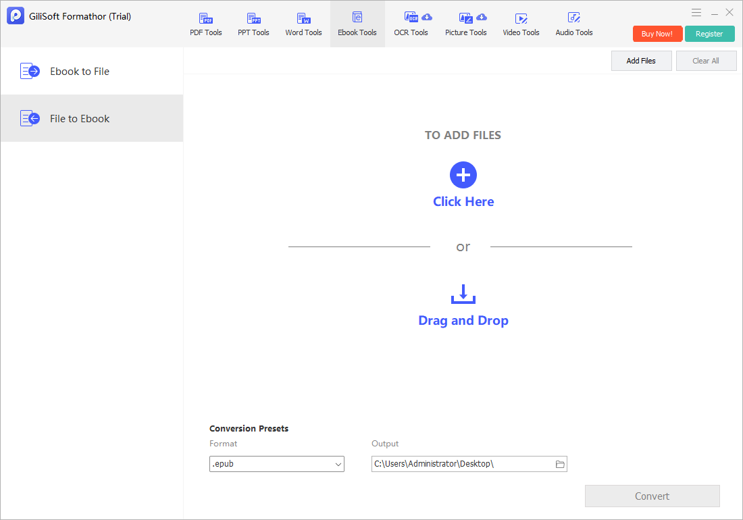Image resolution: width=743 pixels, height=520 pixels.
Task: Select the Ebook Tools tab
Action: pyautogui.click(x=357, y=24)
